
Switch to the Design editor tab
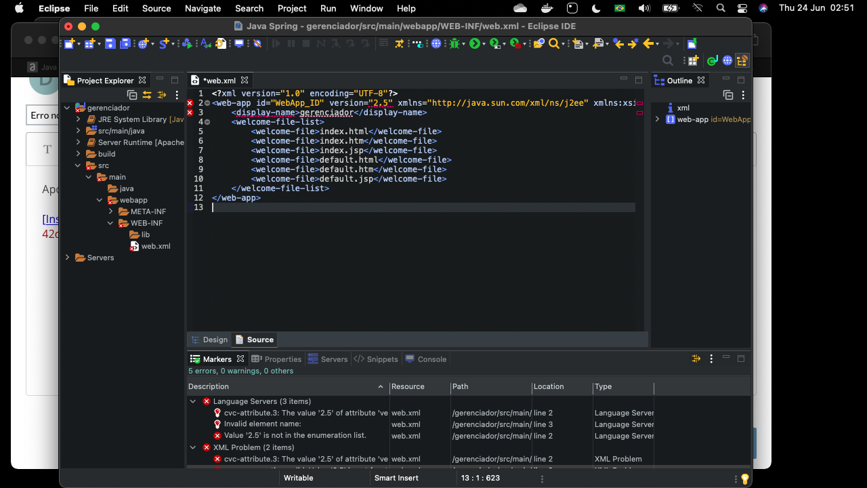pyautogui.click(x=209, y=340)
